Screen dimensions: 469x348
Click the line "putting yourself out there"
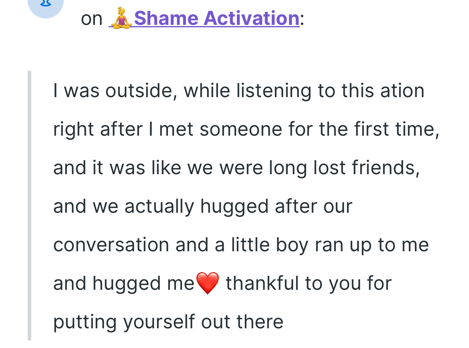coord(168,322)
